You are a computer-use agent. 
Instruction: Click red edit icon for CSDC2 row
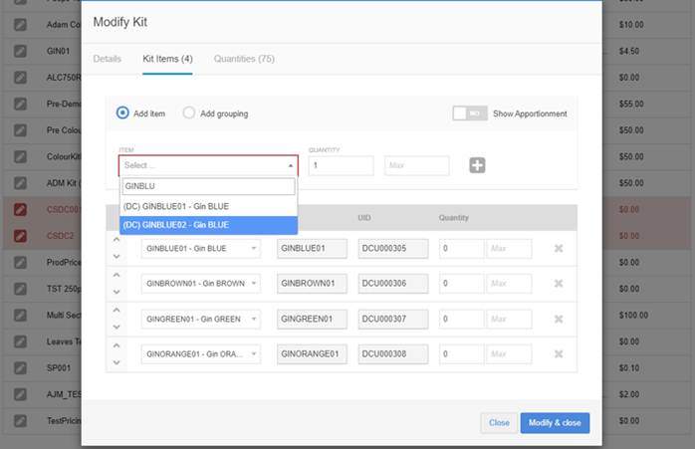pyautogui.click(x=20, y=235)
